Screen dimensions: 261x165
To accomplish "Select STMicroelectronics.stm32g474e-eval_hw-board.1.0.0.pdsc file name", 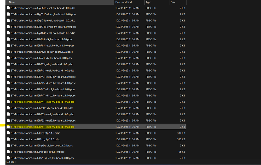I will (43, 20).
